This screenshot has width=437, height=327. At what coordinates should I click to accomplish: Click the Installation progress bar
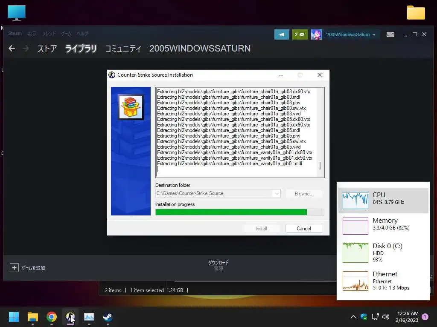(240, 212)
